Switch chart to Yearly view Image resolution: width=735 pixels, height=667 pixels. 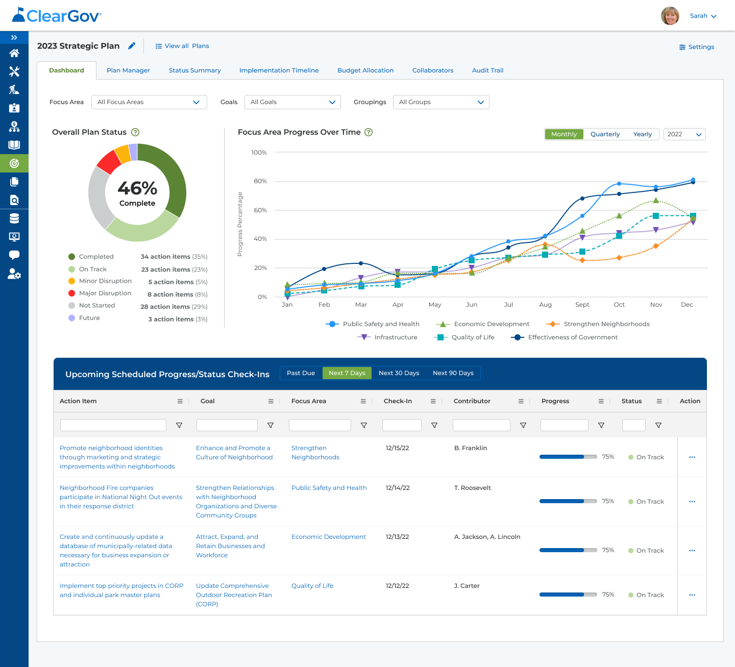(642, 134)
